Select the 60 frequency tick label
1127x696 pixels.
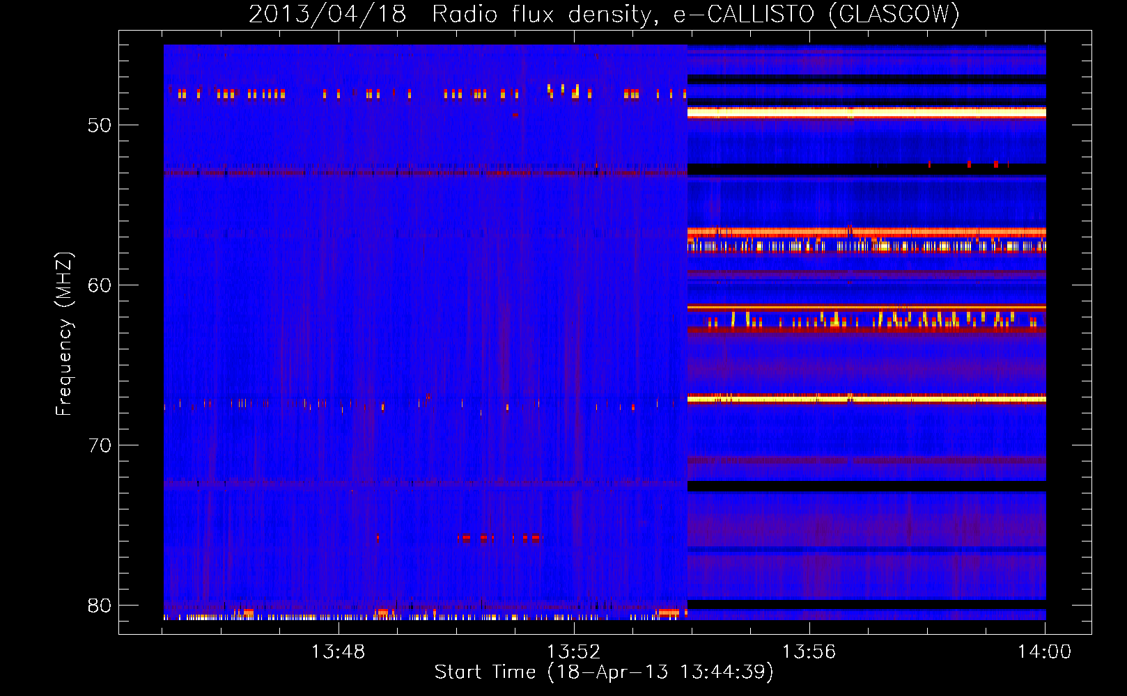click(x=100, y=285)
